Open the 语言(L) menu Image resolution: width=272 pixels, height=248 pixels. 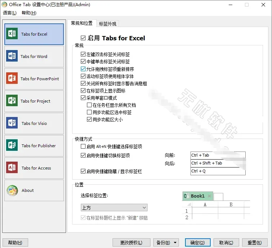click(x=9, y=13)
